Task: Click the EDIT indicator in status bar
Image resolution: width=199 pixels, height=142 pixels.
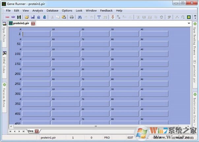Action: 130,138
